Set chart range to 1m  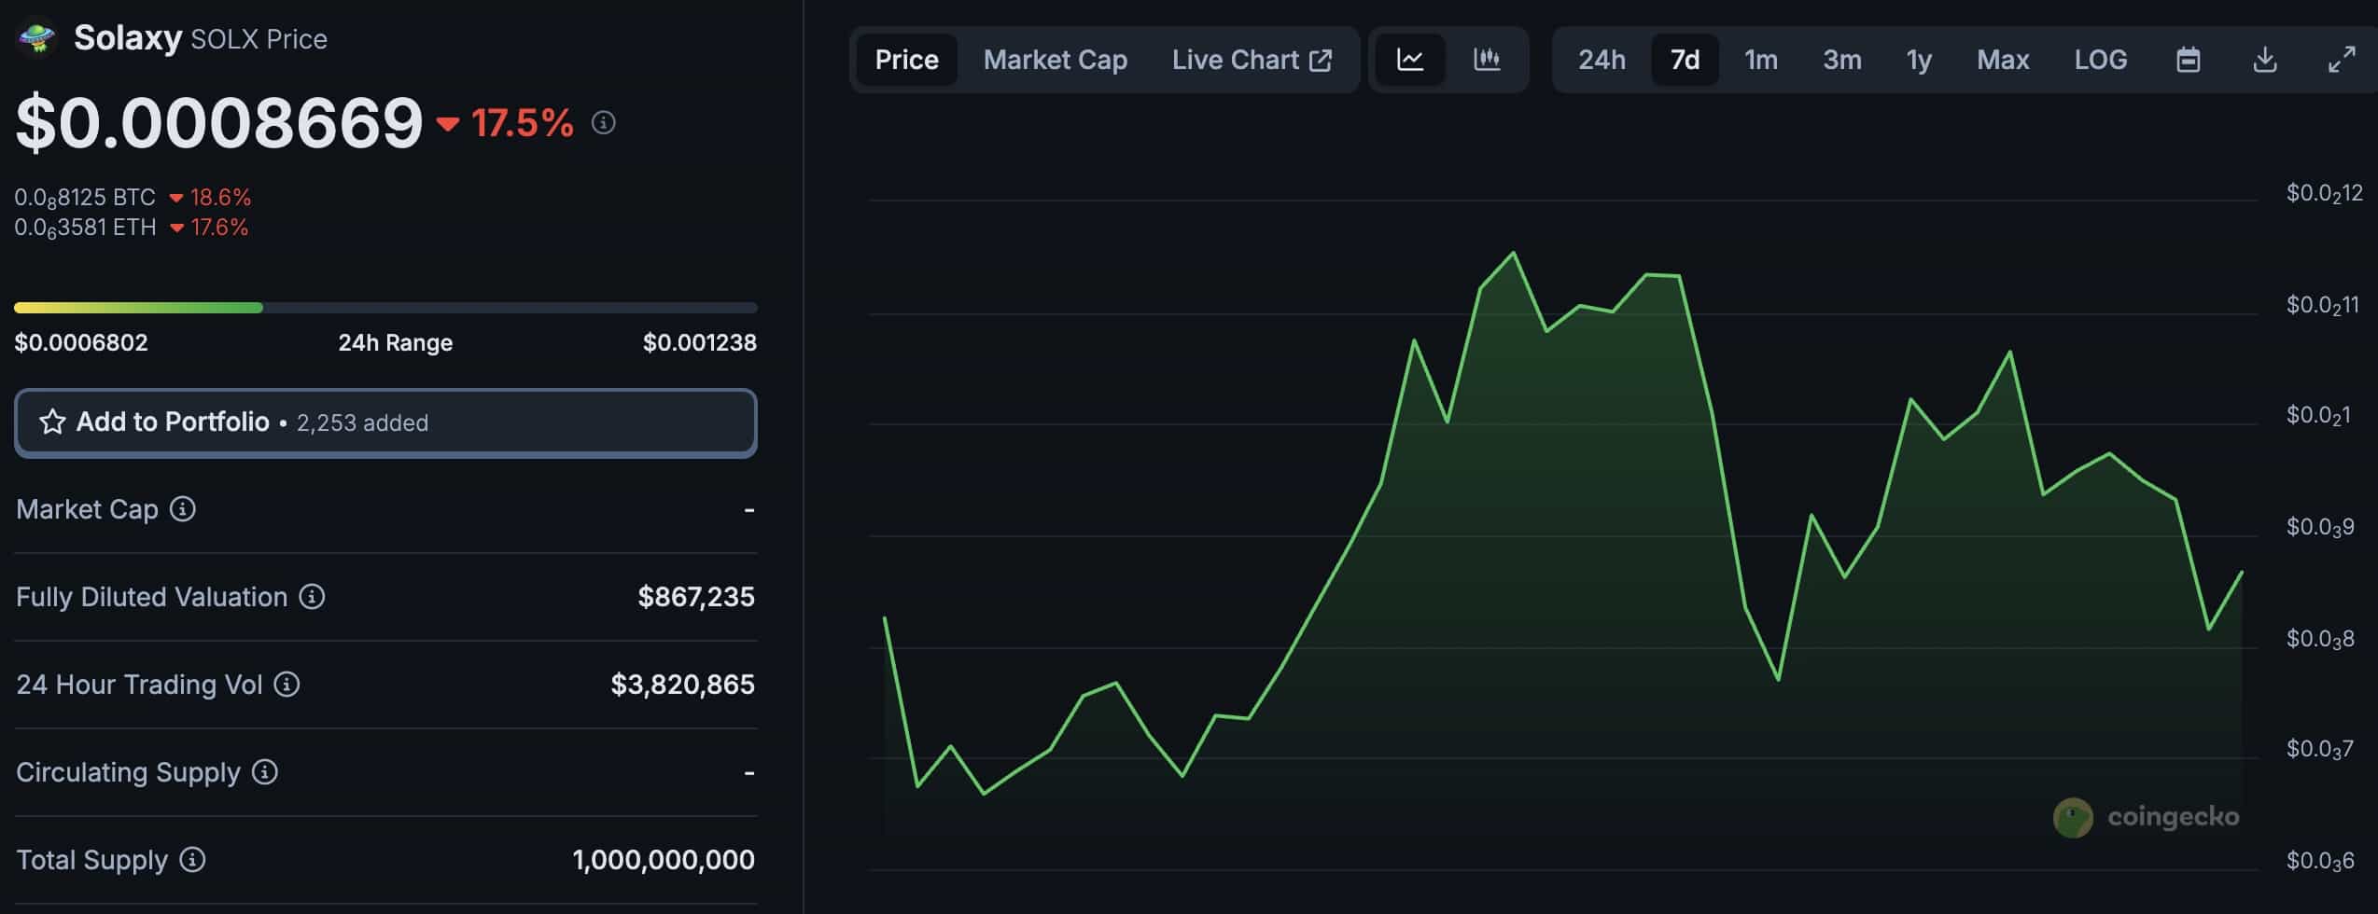[1761, 60]
